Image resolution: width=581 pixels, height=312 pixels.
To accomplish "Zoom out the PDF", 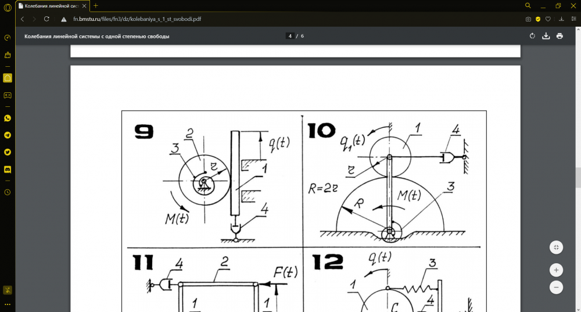I will click(x=556, y=287).
